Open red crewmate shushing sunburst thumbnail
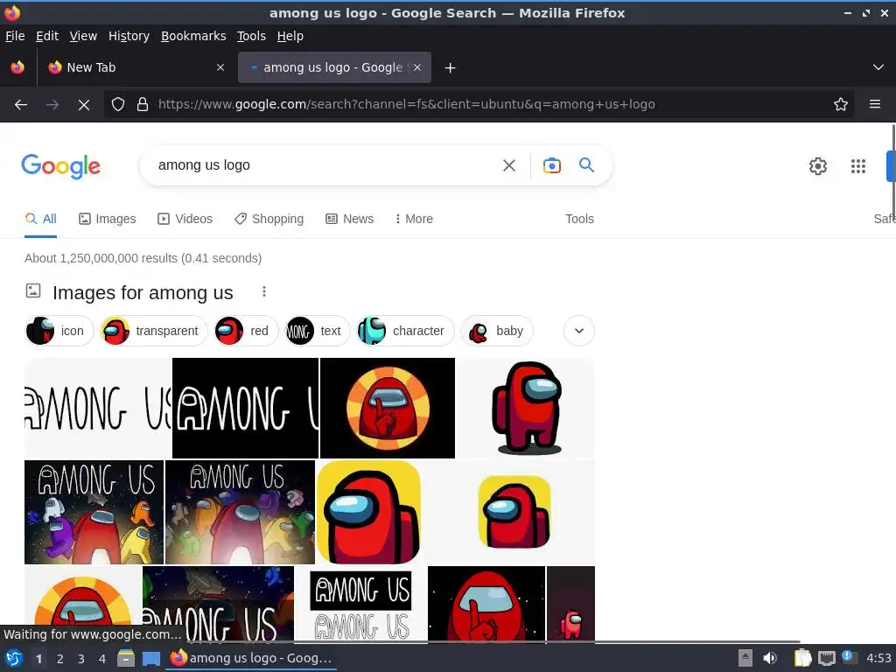 pyautogui.click(x=388, y=408)
